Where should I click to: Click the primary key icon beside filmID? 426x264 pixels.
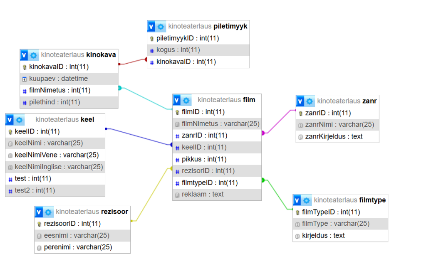click(x=177, y=112)
